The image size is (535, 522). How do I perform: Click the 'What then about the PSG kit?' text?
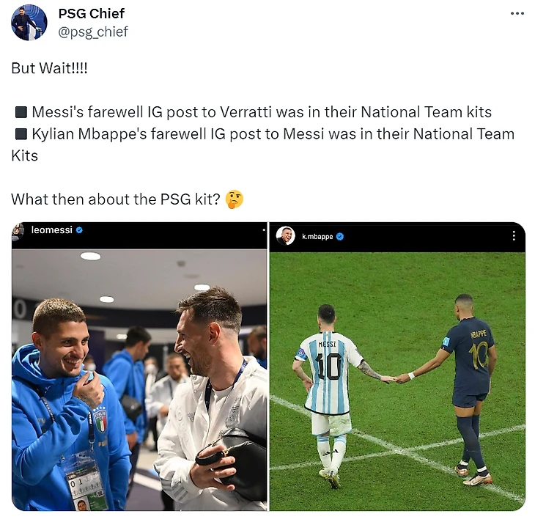[x=116, y=199]
